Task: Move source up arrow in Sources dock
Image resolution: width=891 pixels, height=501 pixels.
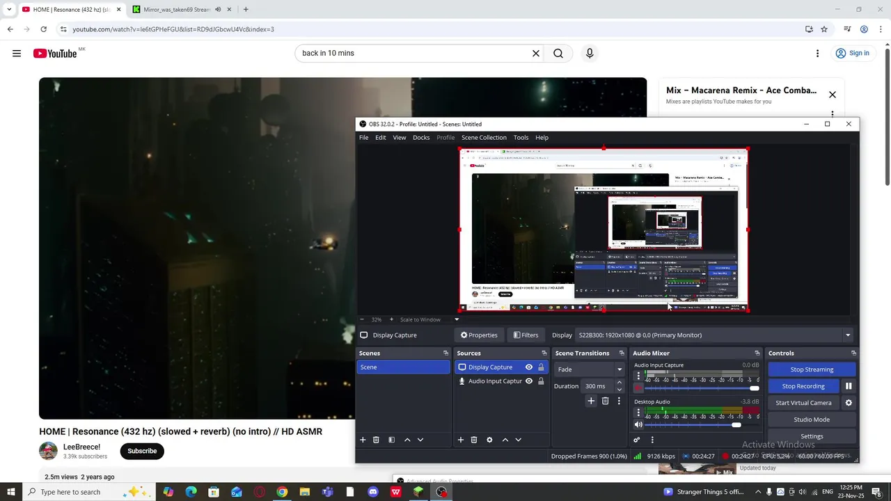Action: (505, 440)
